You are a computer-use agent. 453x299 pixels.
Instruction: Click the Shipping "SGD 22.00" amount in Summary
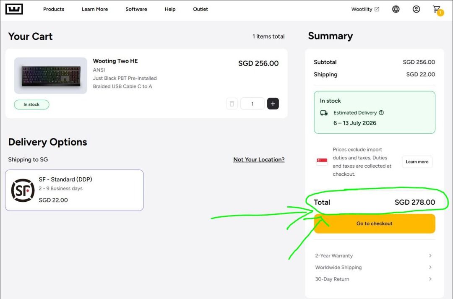420,75
